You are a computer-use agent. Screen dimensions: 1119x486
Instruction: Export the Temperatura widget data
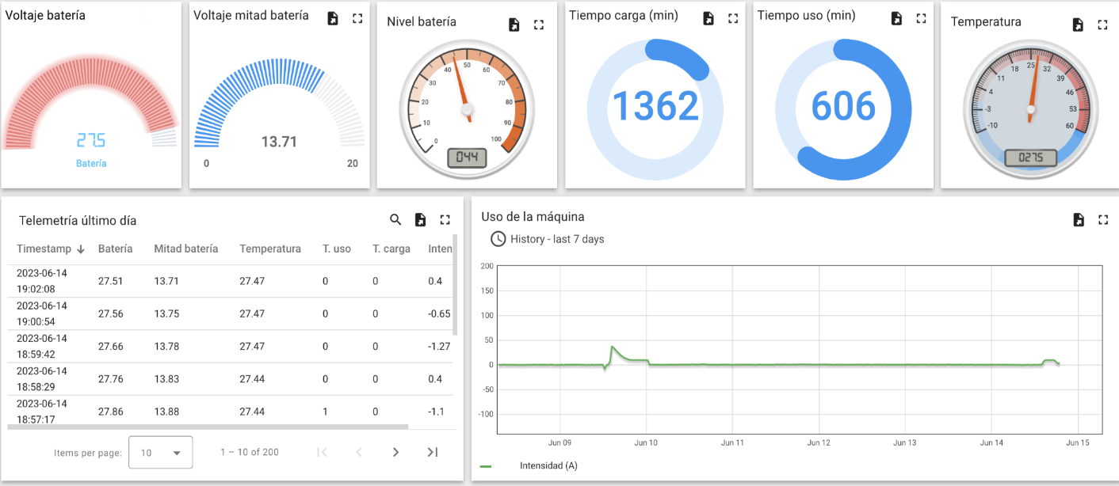[x=1078, y=25]
